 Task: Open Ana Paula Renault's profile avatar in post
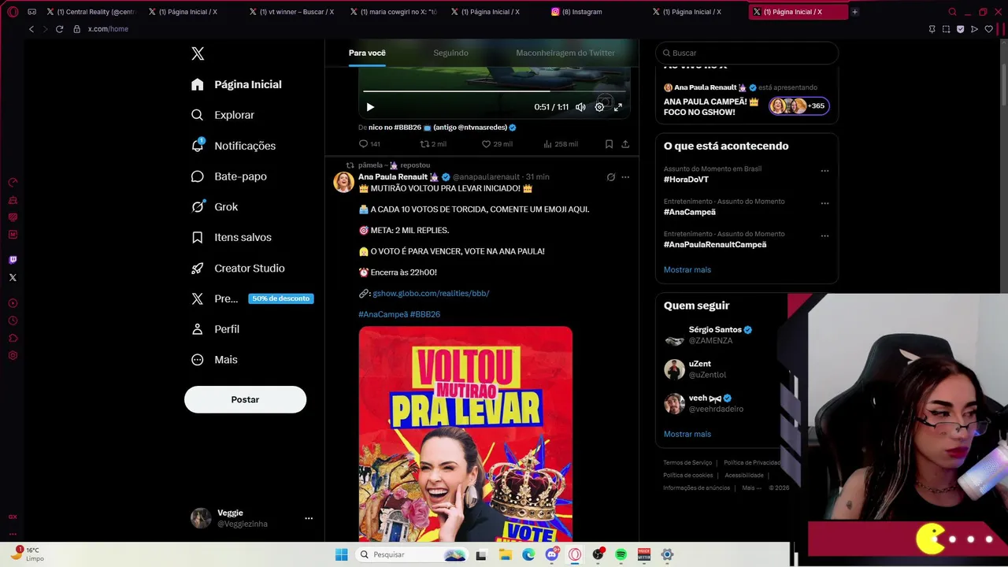tap(343, 182)
